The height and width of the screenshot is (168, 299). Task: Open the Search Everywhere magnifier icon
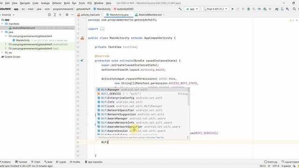click(x=294, y=9)
